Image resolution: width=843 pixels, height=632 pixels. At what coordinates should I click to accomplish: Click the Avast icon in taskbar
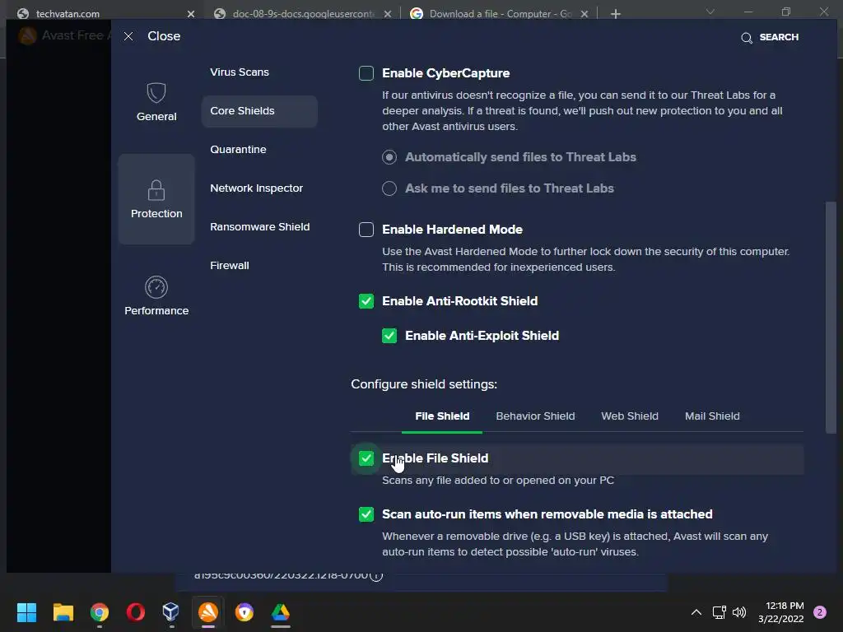[208, 612]
